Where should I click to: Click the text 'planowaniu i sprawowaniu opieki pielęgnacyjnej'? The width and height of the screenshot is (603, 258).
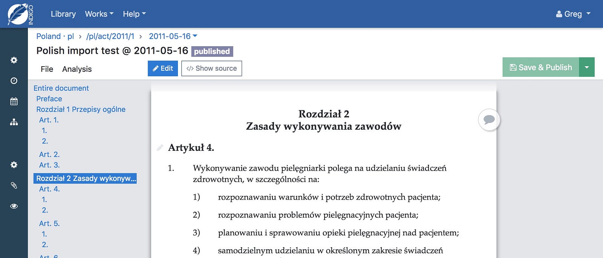[x=309, y=232]
